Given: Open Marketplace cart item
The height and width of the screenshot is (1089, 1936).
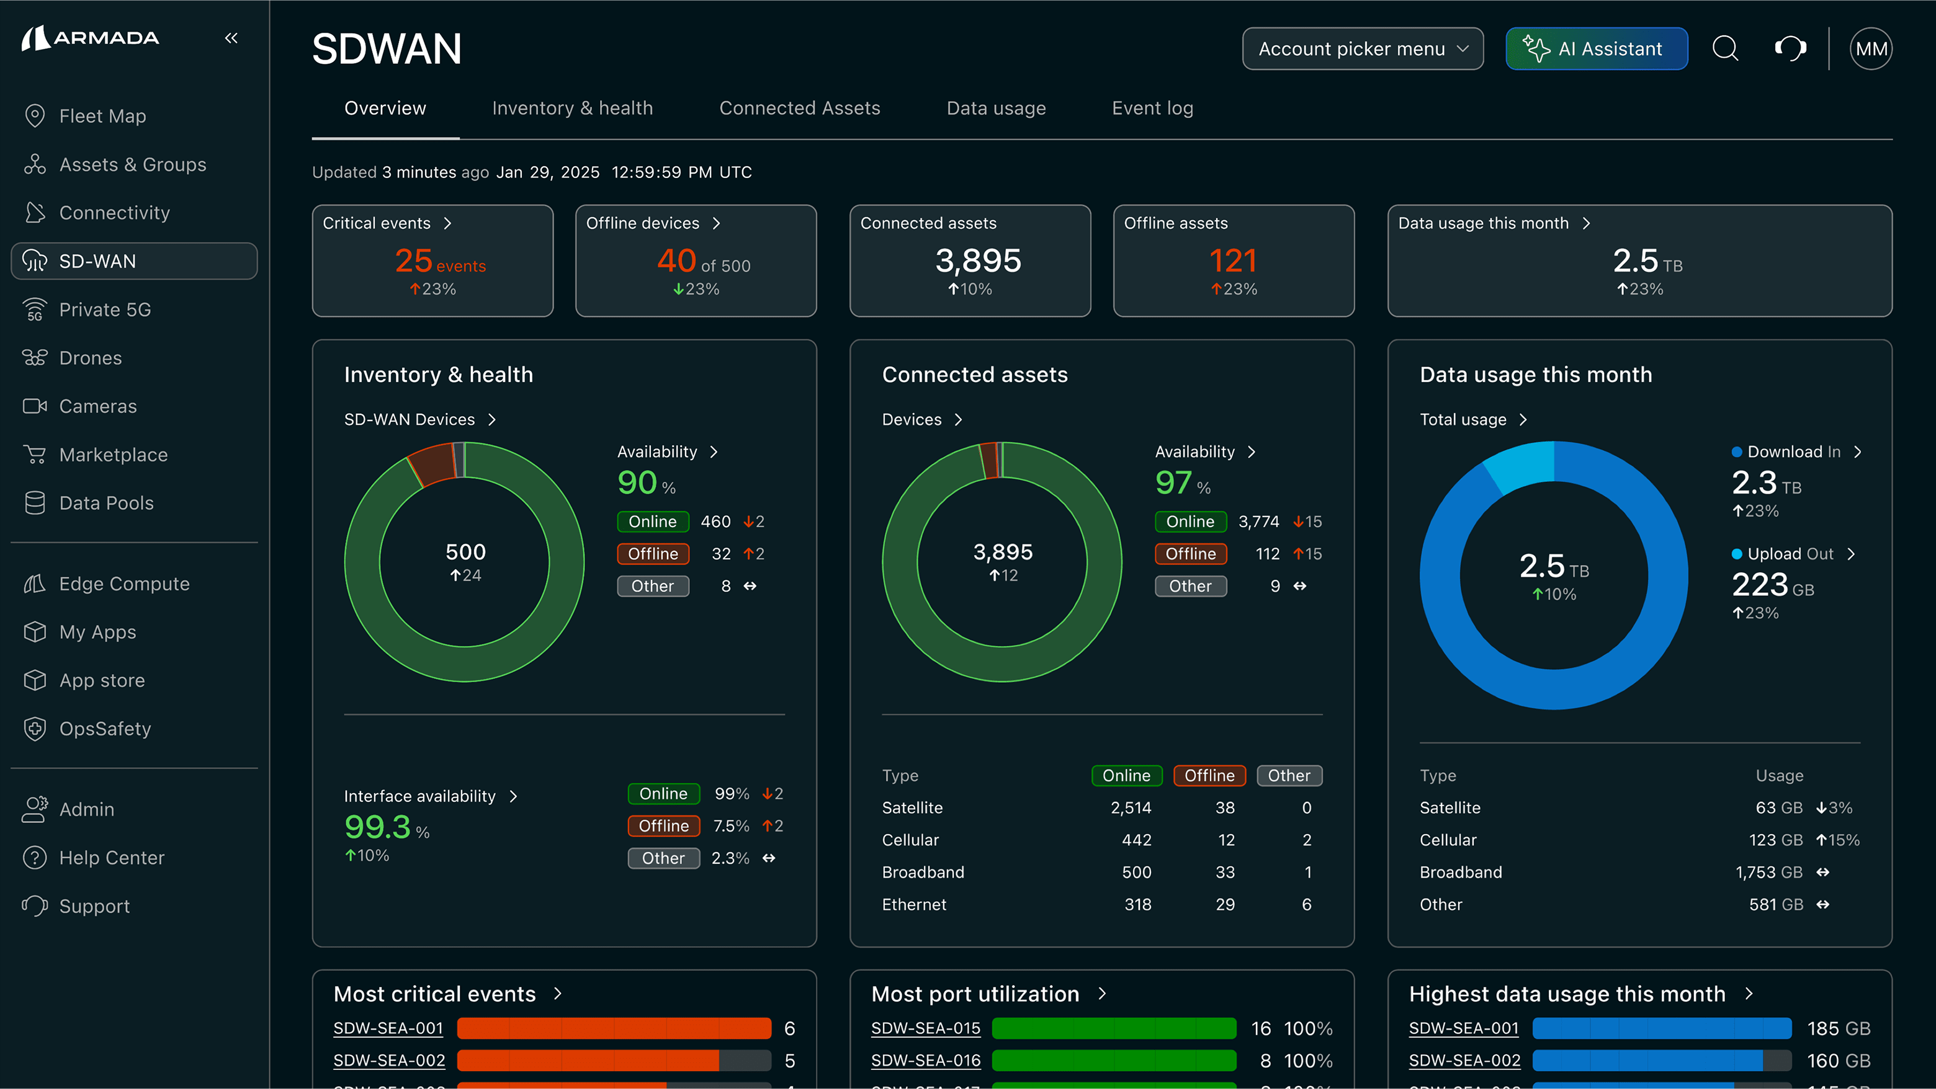Looking at the screenshot, I should [x=113, y=455].
